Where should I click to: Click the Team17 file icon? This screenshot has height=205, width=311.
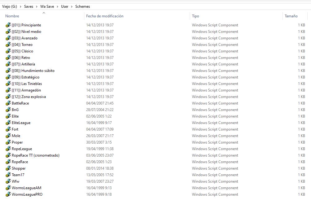(8, 175)
